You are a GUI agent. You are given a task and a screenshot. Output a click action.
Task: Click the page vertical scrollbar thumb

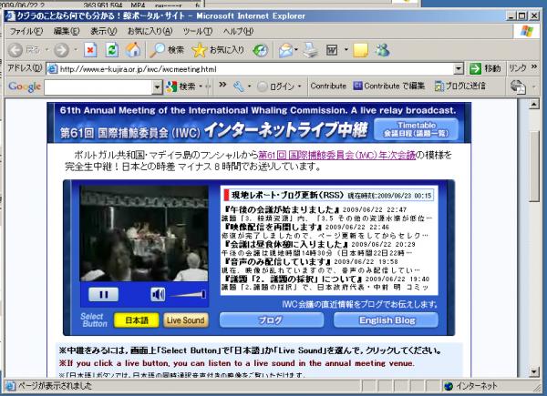pyautogui.click(x=534, y=166)
